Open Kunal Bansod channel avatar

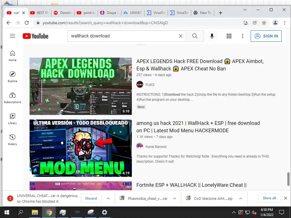tap(140, 146)
